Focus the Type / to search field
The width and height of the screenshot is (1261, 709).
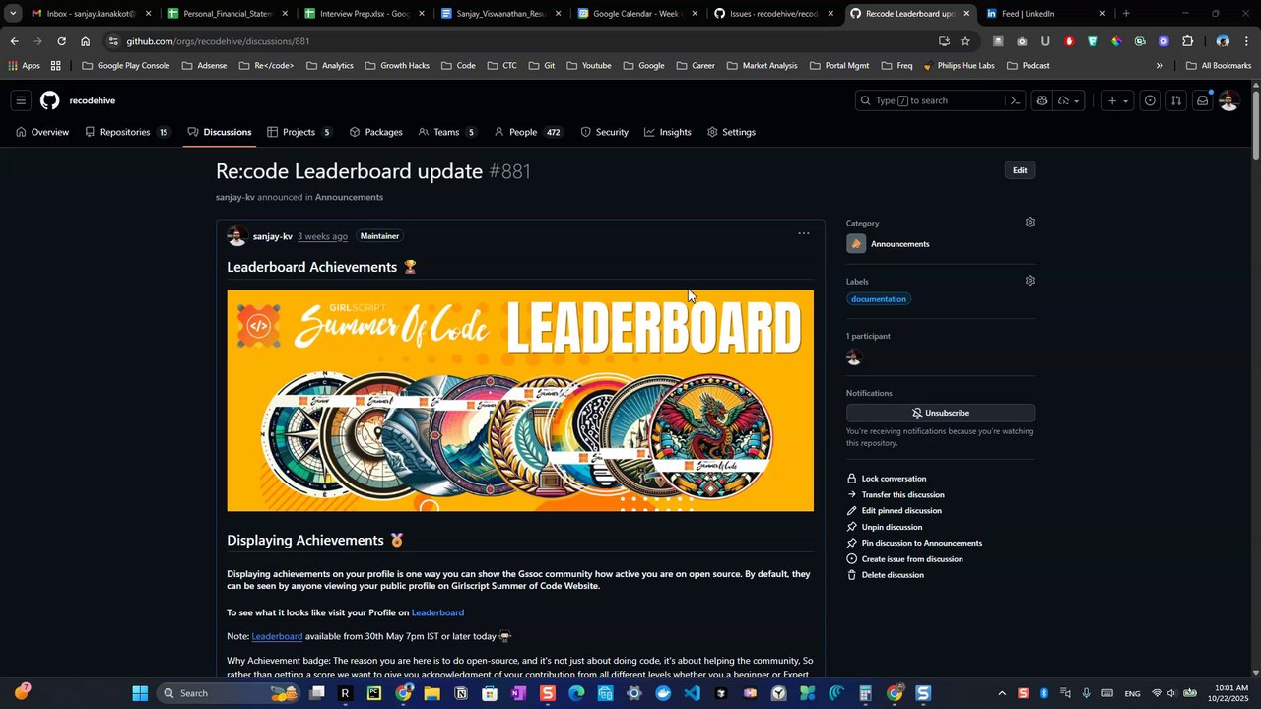point(939,100)
